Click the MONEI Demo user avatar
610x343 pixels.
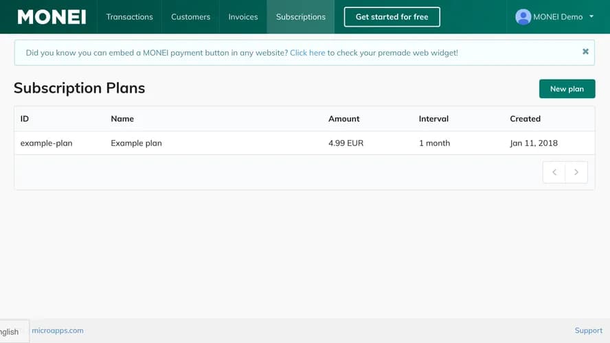pos(523,16)
